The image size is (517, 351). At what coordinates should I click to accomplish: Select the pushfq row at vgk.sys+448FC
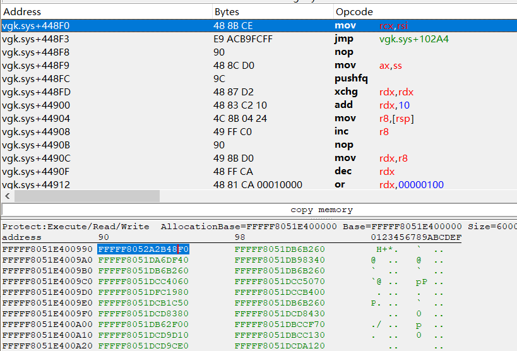click(259, 78)
